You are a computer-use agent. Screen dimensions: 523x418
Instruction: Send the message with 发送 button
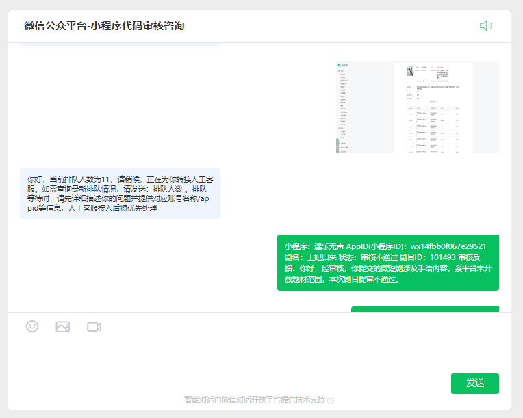click(x=475, y=383)
